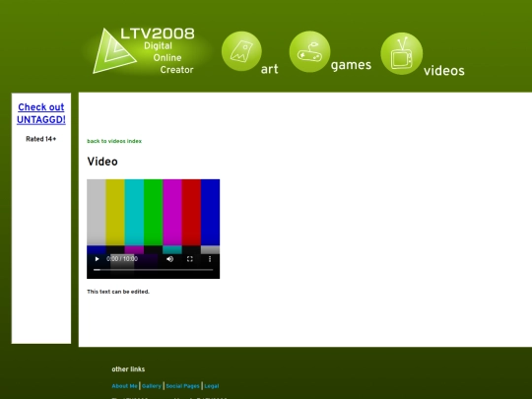Select the videos menu label

(x=443, y=71)
